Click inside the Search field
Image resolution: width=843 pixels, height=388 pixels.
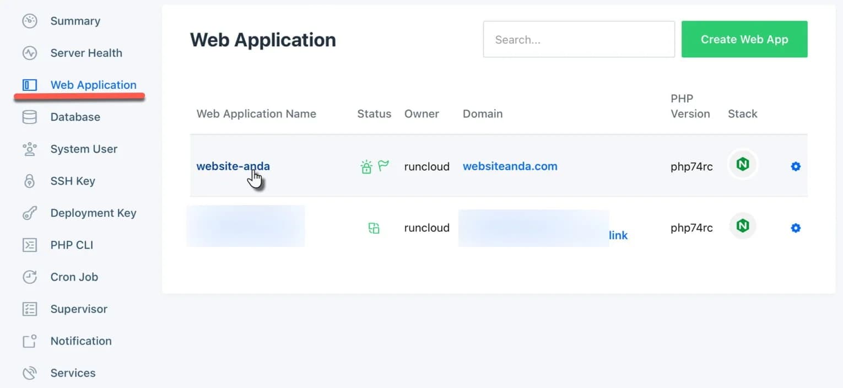point(578,39)
